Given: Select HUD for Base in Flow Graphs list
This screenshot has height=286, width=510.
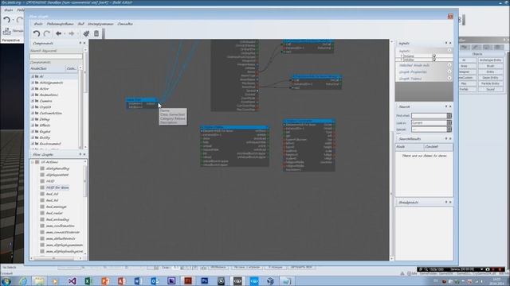Looking at the screenshot, I should coord(57,187).
